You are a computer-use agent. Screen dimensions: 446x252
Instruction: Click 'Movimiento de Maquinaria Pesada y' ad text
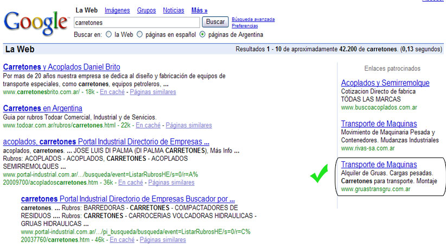pos(388,132)
